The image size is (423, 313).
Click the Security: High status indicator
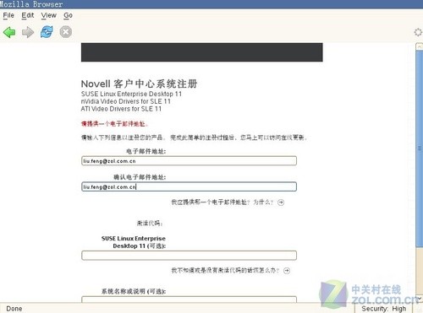coord(384,309)
